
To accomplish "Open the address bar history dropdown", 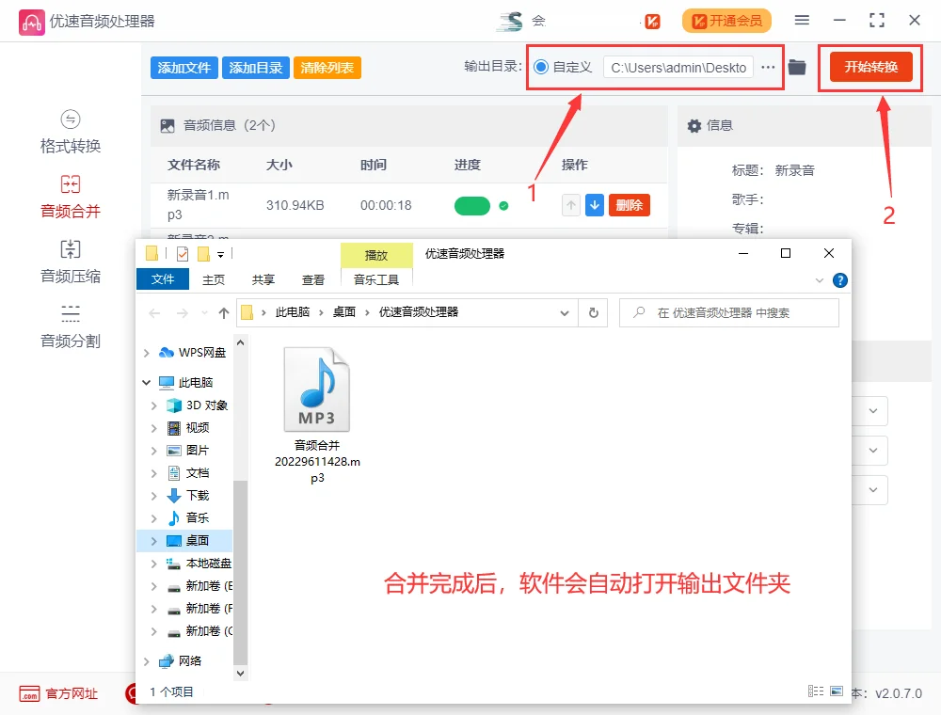I will click(564, 313).
